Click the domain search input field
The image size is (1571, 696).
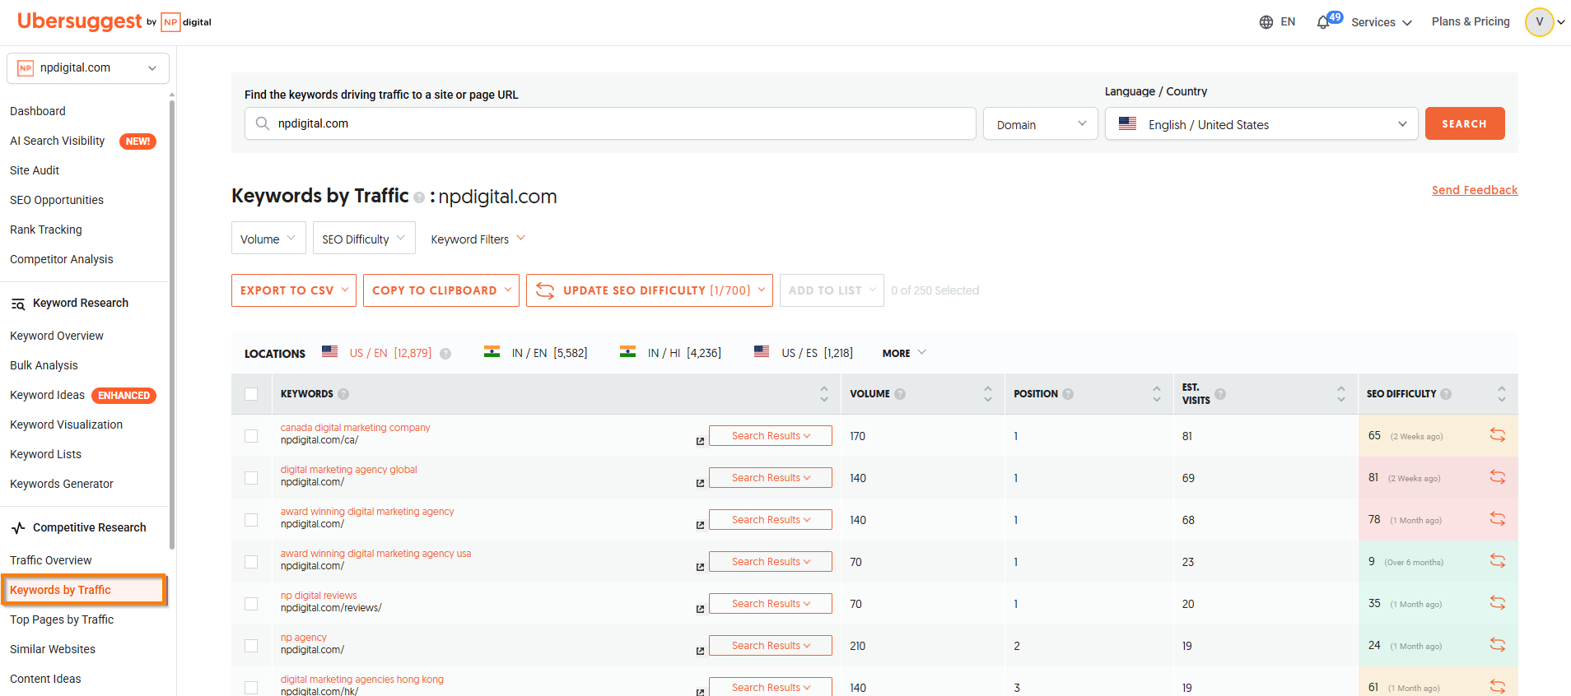click(x=610, y=123)
